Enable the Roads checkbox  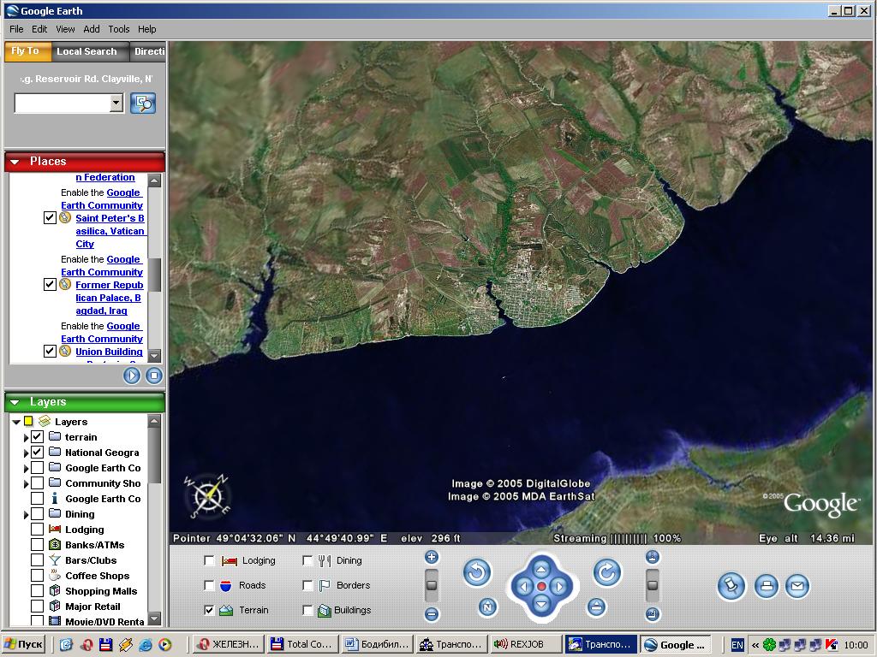[x=210, y=585]
